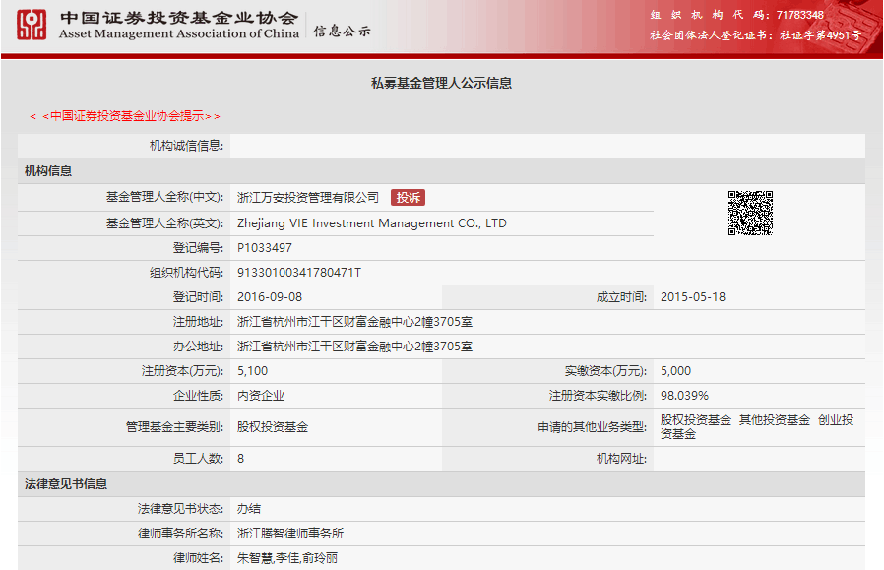Click paid-in capital value 5,000
This screenshot has width=884, height=570.
pyautogui.click(x=675, y=371)
